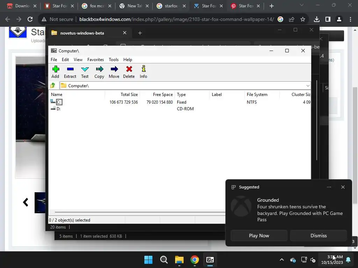Toggle Chrome side panel
Image resolution: width=358 pixels, height=268 pixels.
click(x=328, y=20)
